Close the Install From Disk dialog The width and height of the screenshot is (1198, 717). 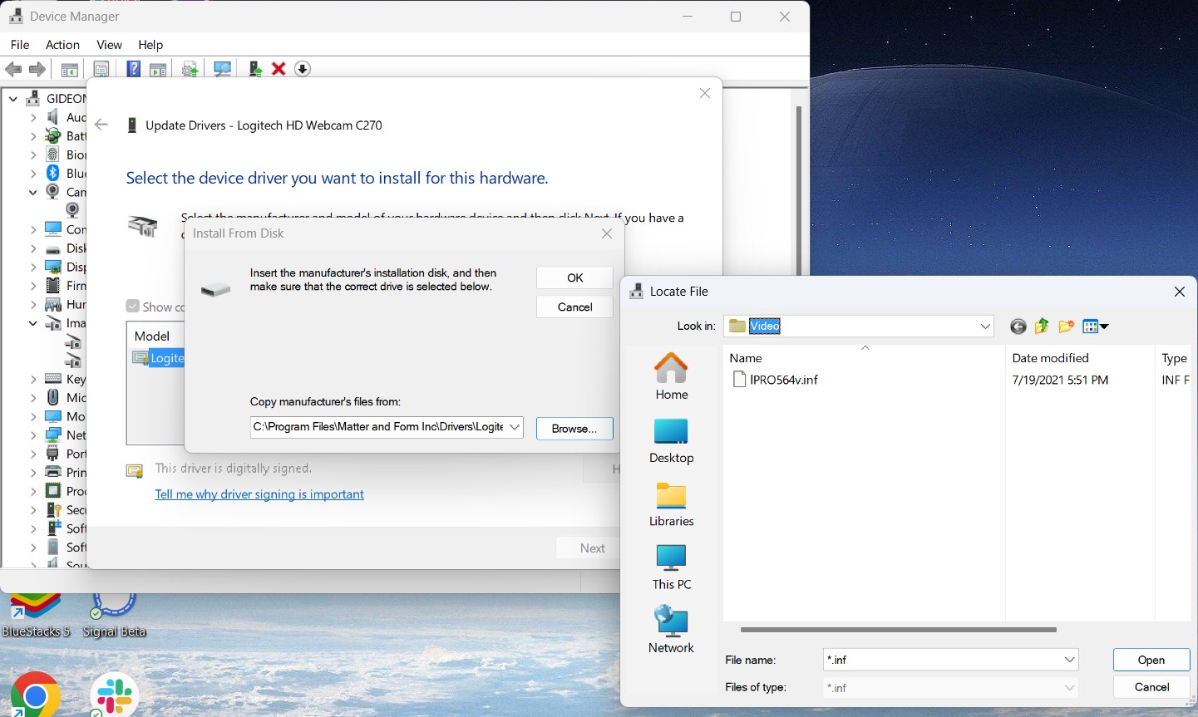(x=607, y=233)
